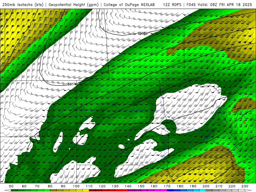Click the 120 value on the color scale

[102, 186]
